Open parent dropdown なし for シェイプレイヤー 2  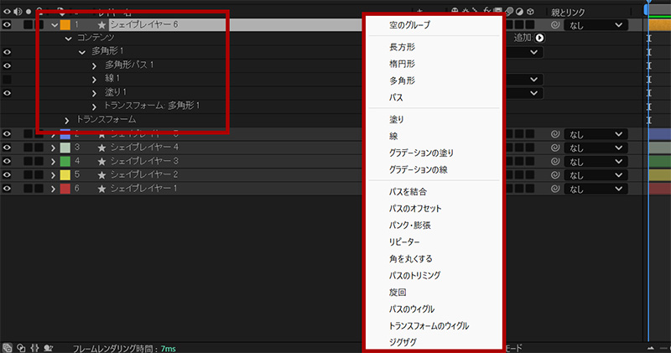tap(596, 175)
